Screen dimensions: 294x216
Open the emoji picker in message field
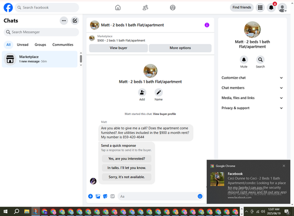[200, 196]
